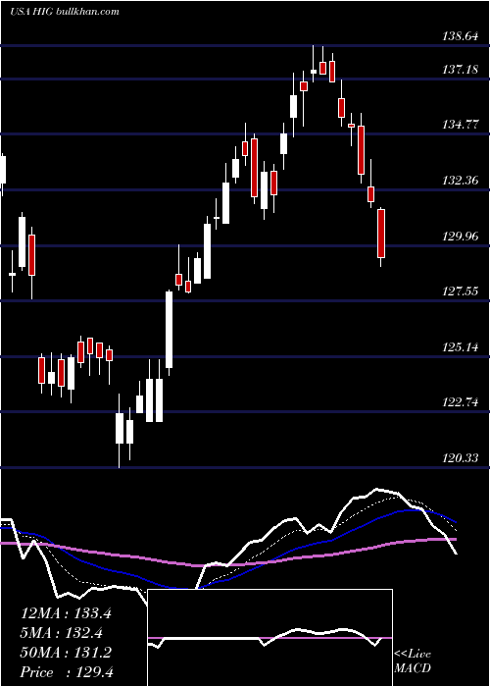Click the 125.14 price level label

[460, 347]
